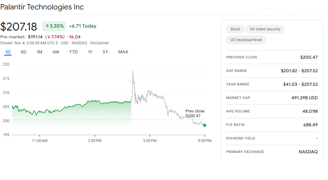The height and width of the screenshot is (180, 328).
Task: Click the Stock tag chip
Action: coord(235,29)
